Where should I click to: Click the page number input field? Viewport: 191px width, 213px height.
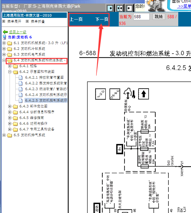pyautogui.click(x=141, y=17)
